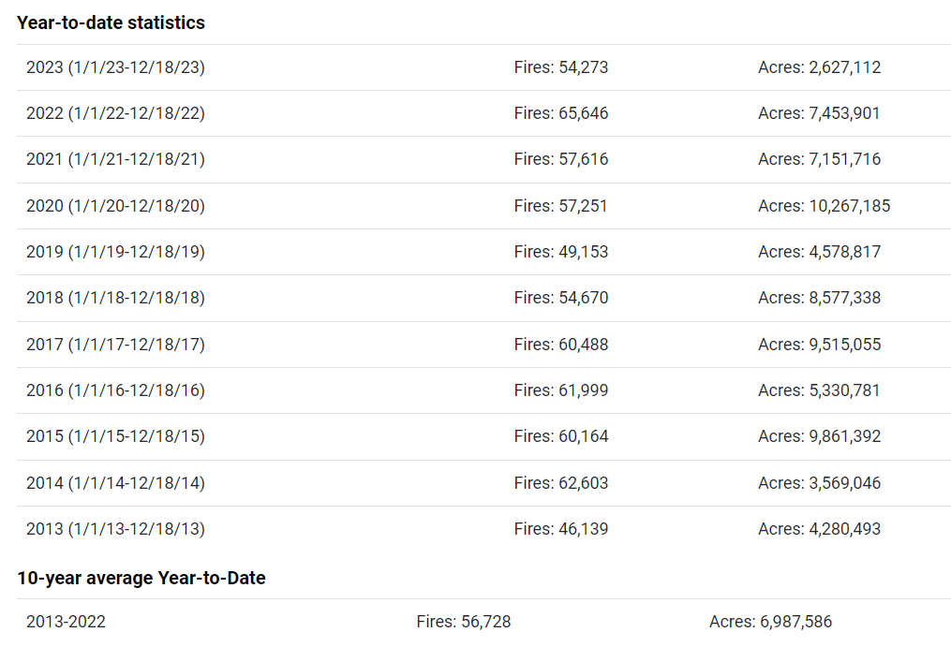Screen dimensions: 951x647
Task: Click Fires: 60,488 for 2017
Action: click(x=560, y=345)
